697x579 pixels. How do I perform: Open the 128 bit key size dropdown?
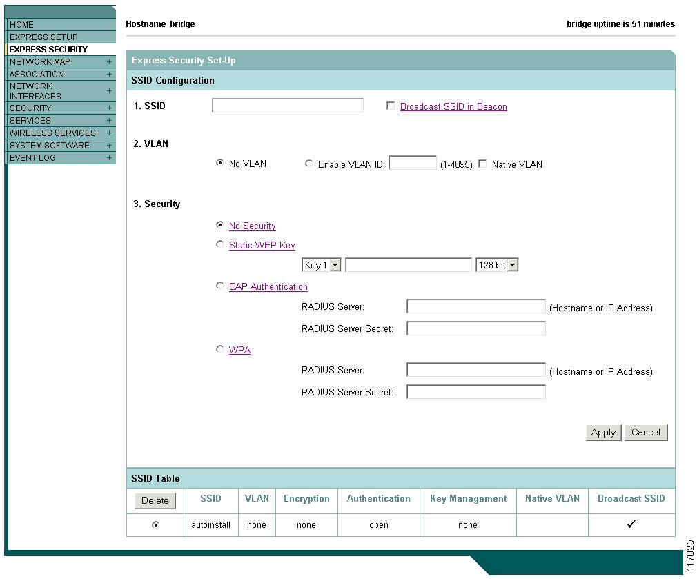[x=497, y=265]
